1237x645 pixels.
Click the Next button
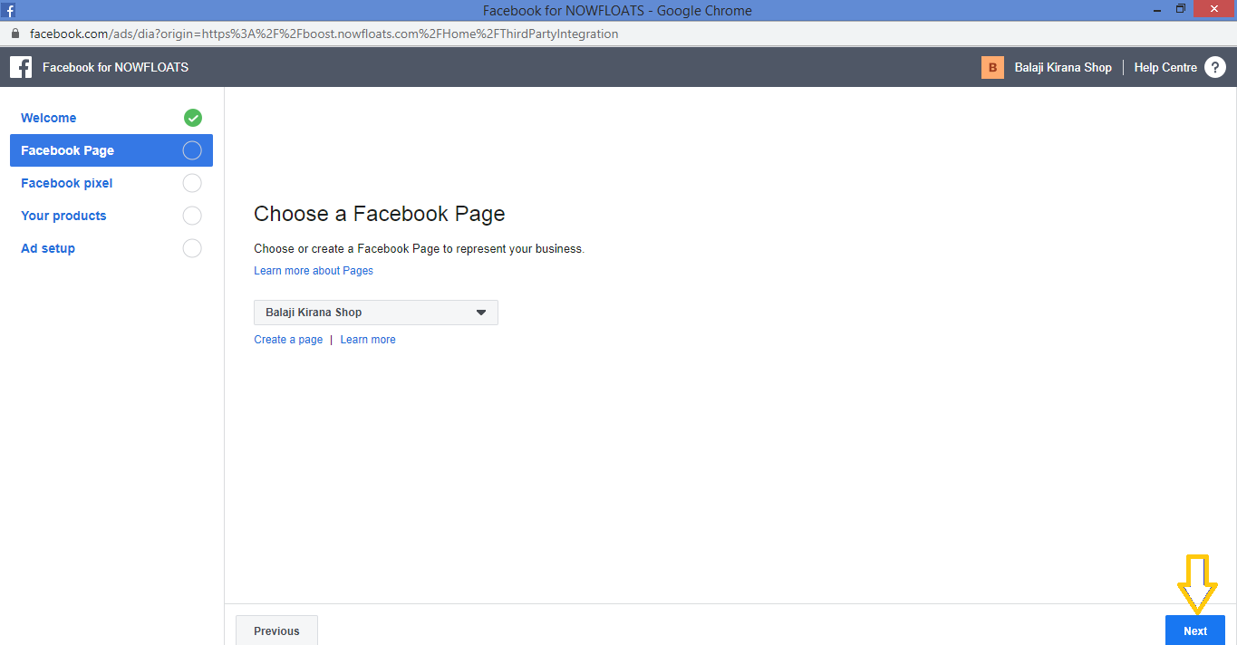[x=1195, y=631]
